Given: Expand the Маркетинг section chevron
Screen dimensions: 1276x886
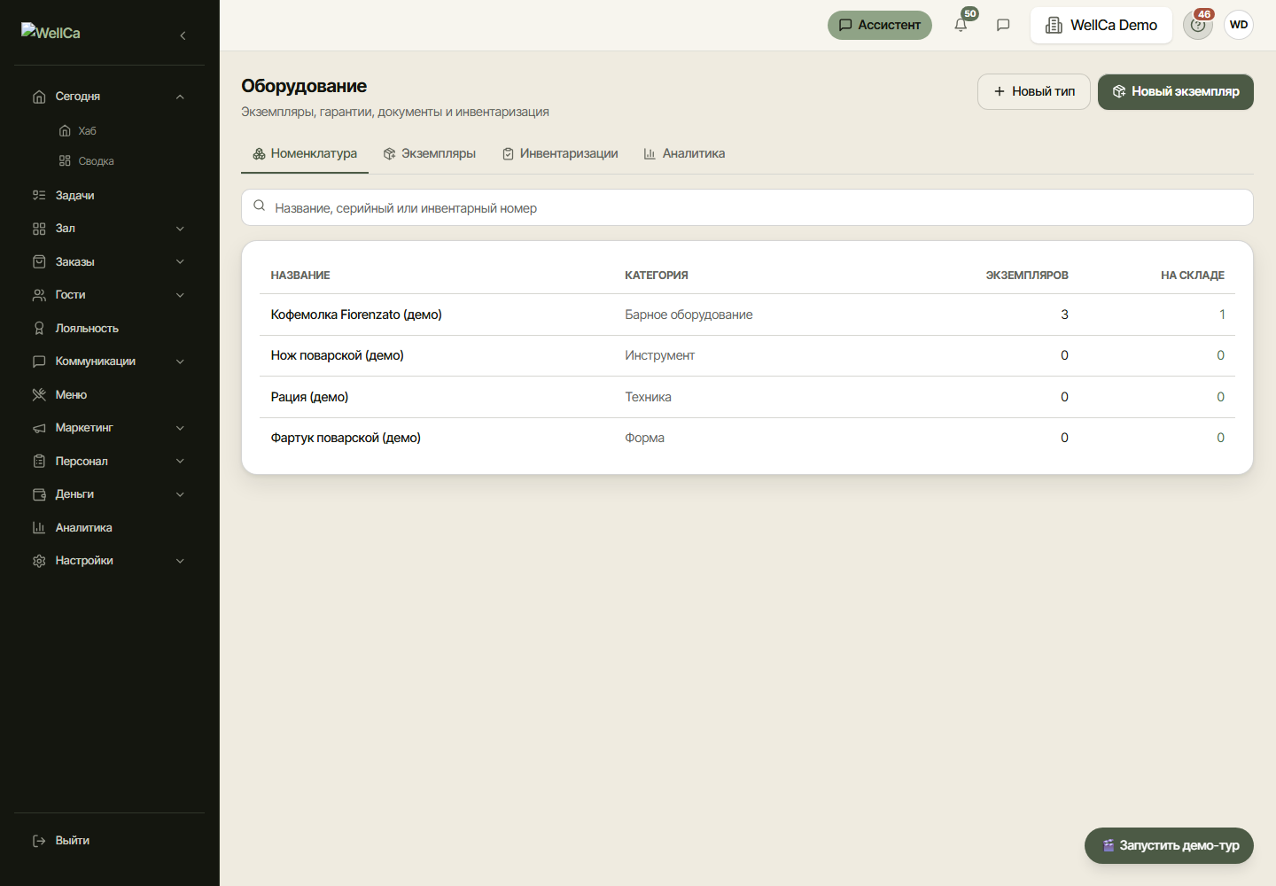Looking at the screenshot, I should pyautogui.click(x=180, y=428).
